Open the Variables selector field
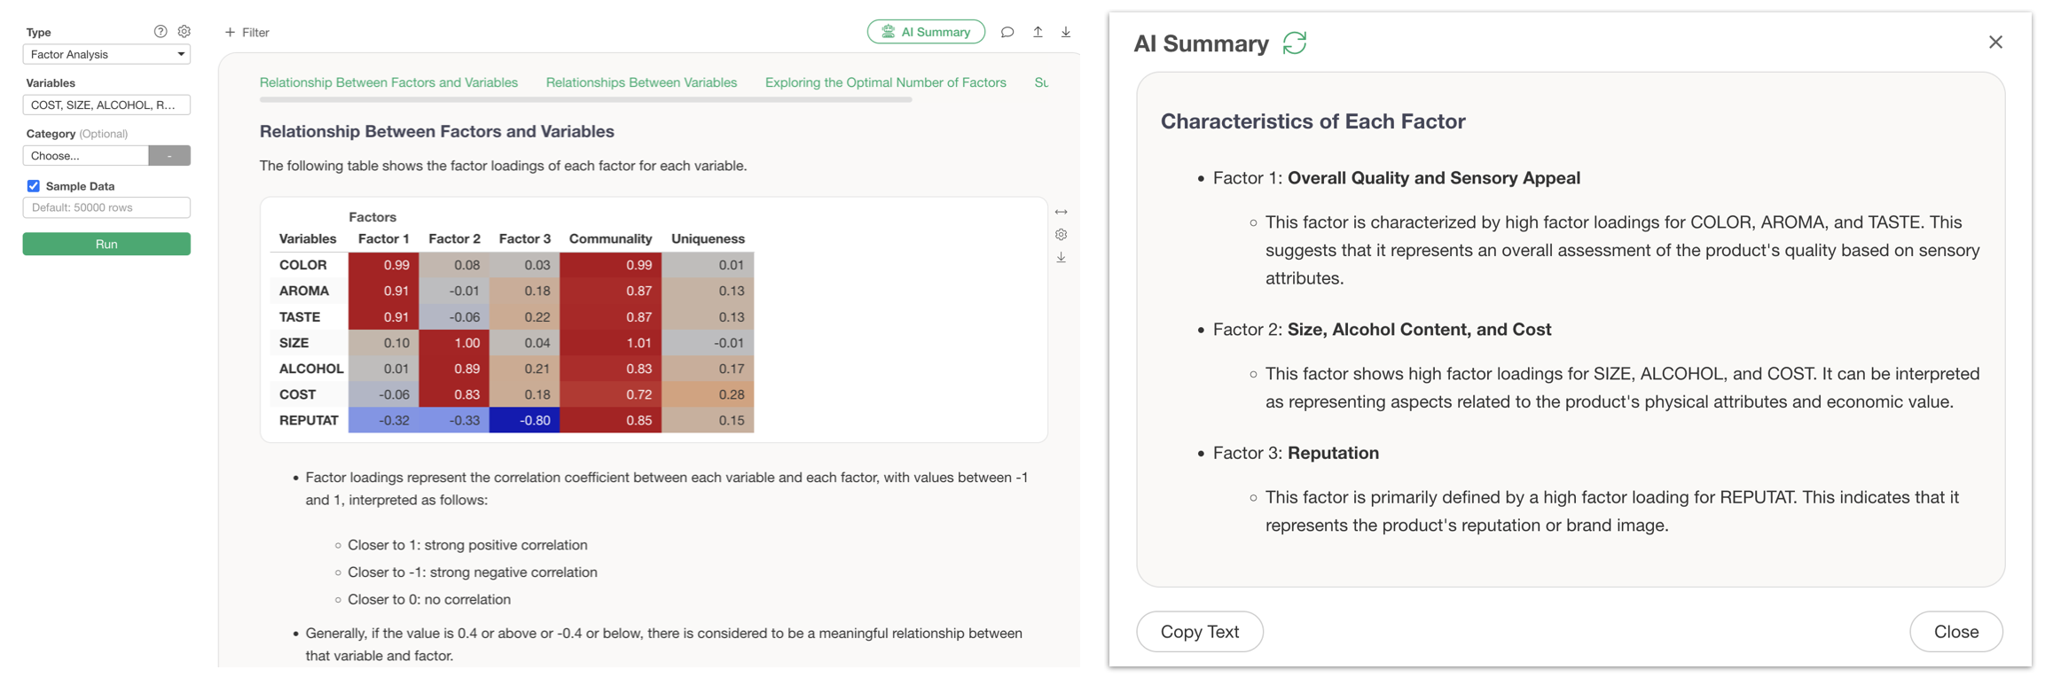The image size is (2045, 693). coord(106,105)
